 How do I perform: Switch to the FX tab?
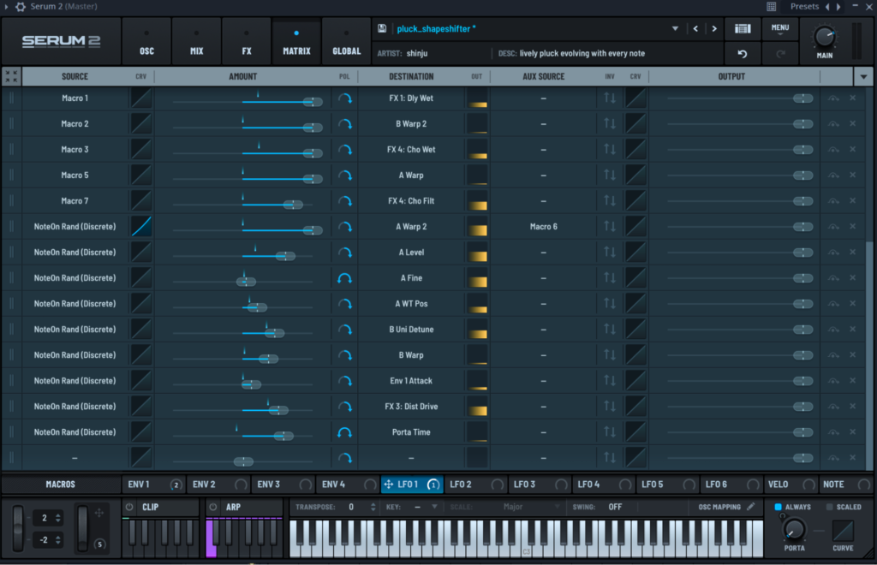pos(246,40)
